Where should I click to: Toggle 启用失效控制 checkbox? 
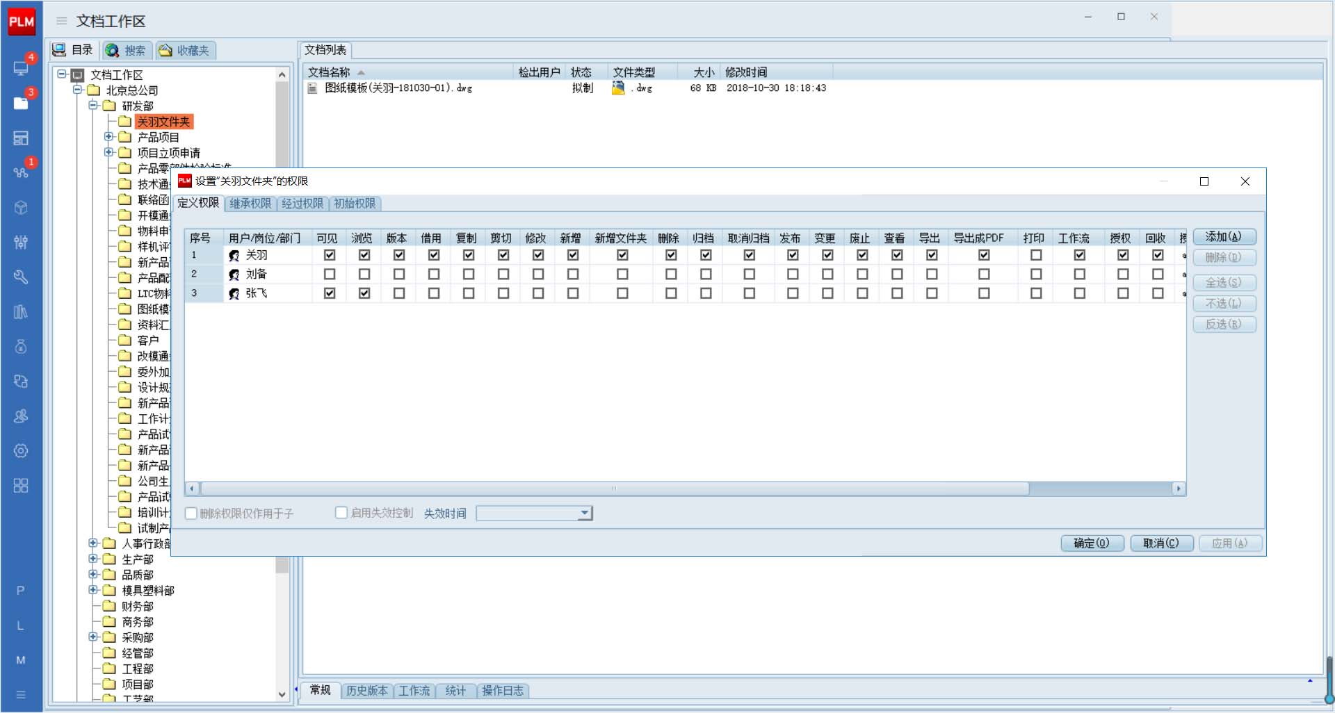(x=341, y=513)
